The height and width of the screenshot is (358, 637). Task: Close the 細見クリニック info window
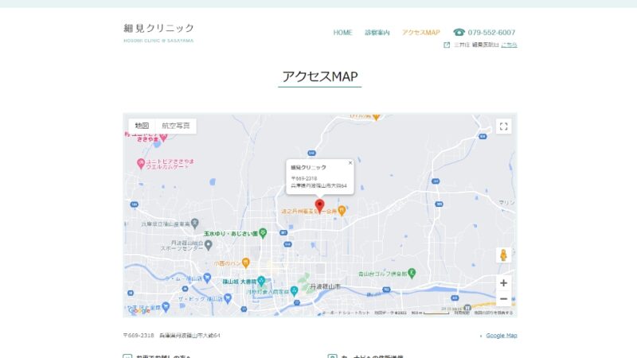click(350, 163)
